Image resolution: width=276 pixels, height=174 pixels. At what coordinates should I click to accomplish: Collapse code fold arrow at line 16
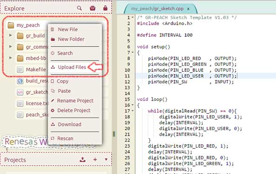click(133, 105)
